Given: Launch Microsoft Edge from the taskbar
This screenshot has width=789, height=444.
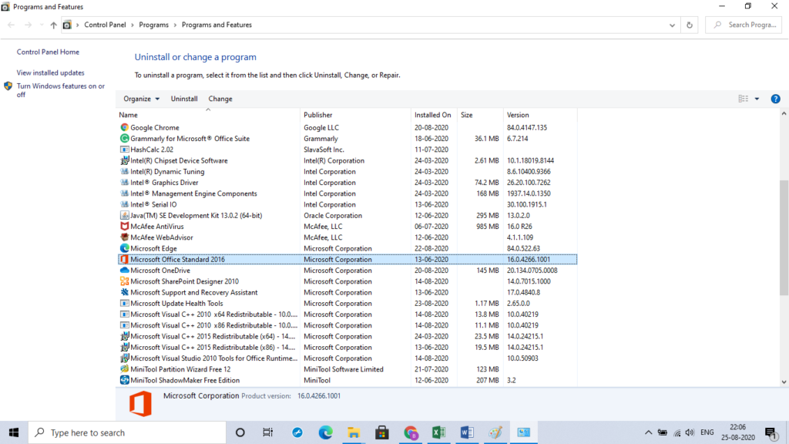Looking at the screenshot, I should pyautogui.click(x=325, y=432).
